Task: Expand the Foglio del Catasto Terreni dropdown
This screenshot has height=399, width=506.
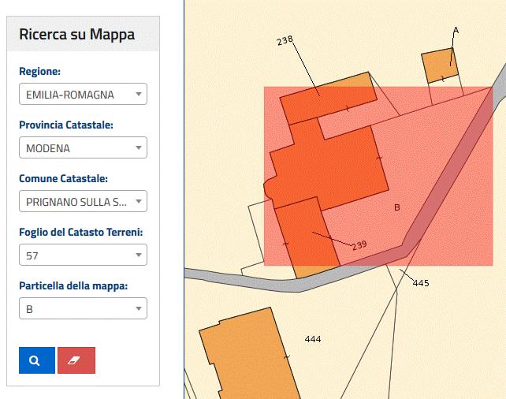Action: pyautogui.click(x=83, y=255)
